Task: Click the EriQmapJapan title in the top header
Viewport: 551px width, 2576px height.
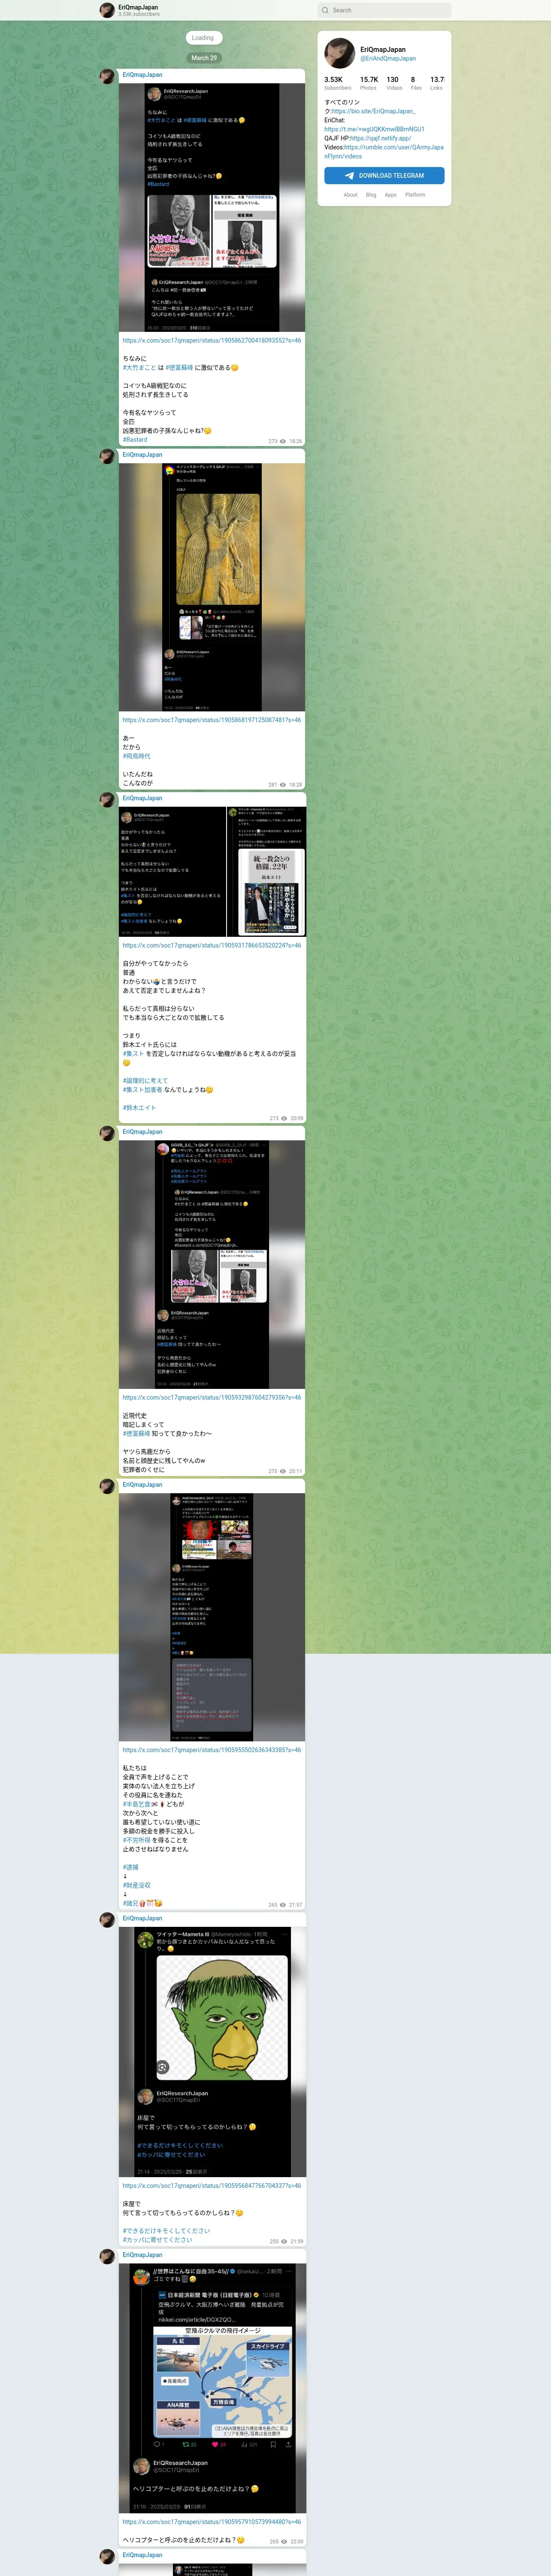Action: coord(138,7)
